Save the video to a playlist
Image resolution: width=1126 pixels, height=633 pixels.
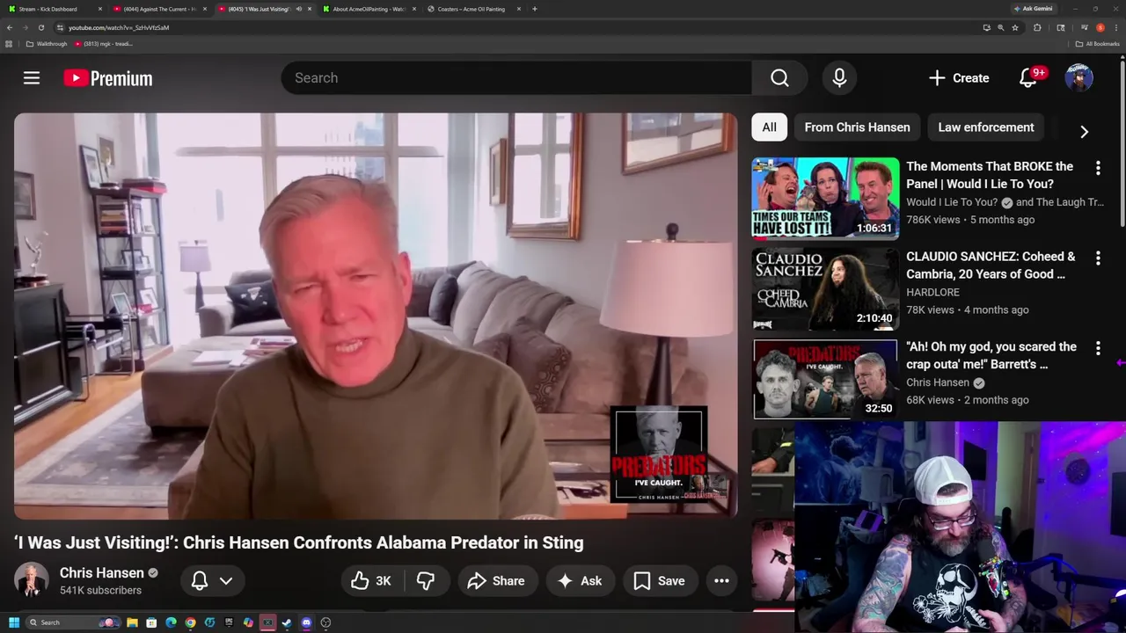pyautogui.click(x=659, y=581)
